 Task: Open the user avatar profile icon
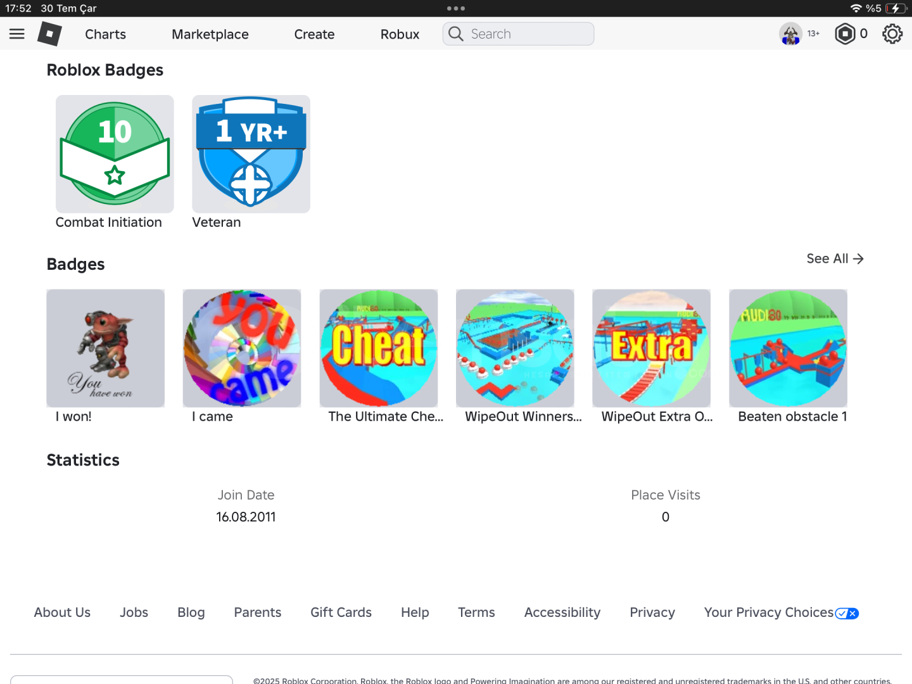coord(790,34)
